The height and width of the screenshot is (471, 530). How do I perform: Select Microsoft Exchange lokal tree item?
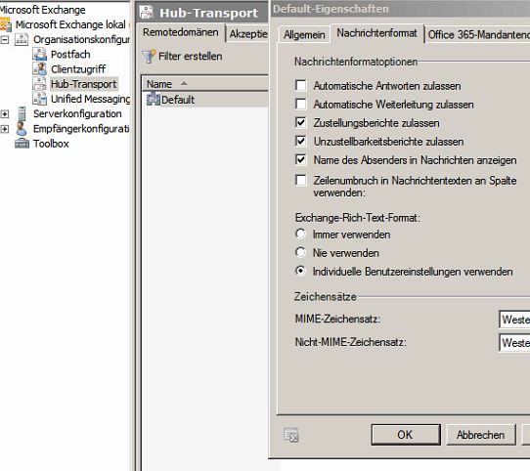(70, 24)
